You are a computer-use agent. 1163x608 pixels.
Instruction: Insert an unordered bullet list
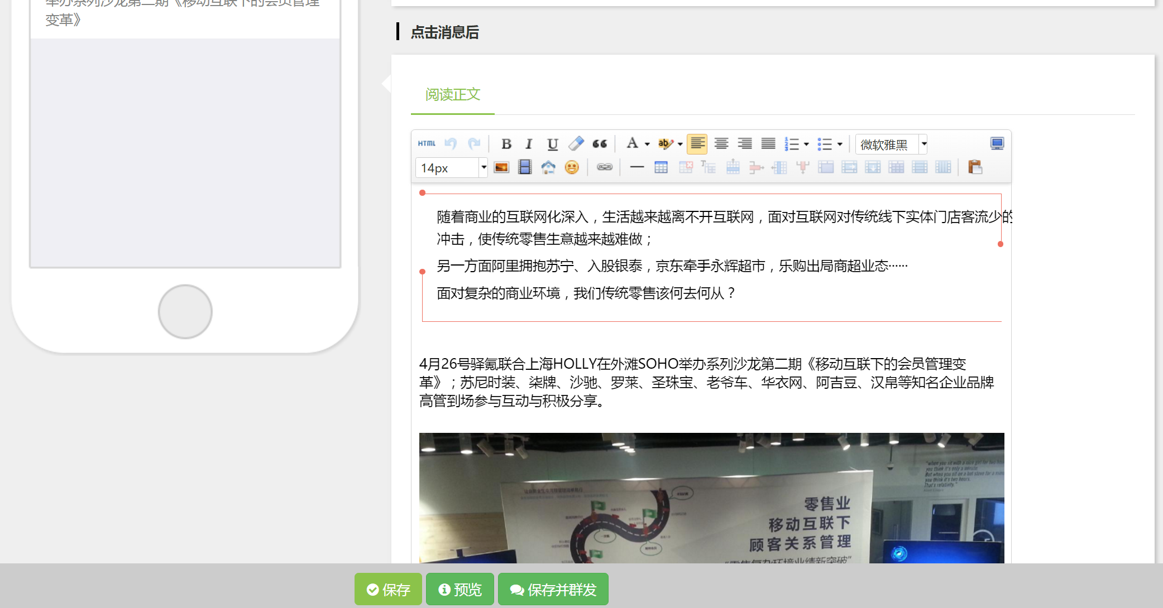click(825, 144)
